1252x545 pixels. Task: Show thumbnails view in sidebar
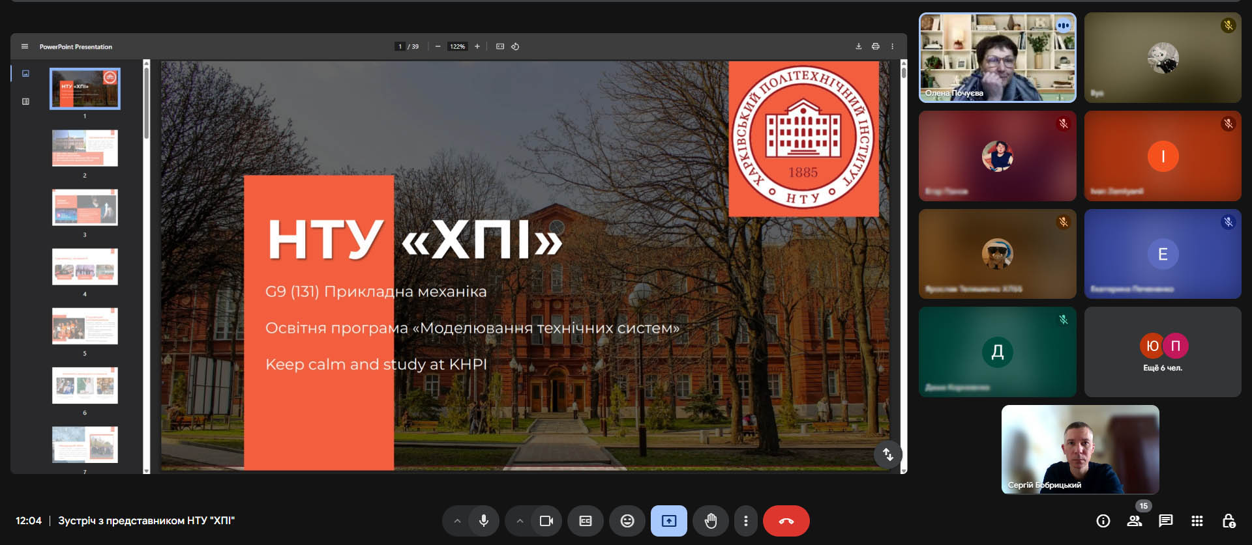click(25, 74)
